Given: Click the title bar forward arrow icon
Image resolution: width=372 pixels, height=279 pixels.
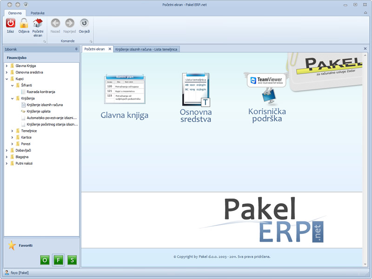Looking at the screenshot, I should click(x=18, y=5).
